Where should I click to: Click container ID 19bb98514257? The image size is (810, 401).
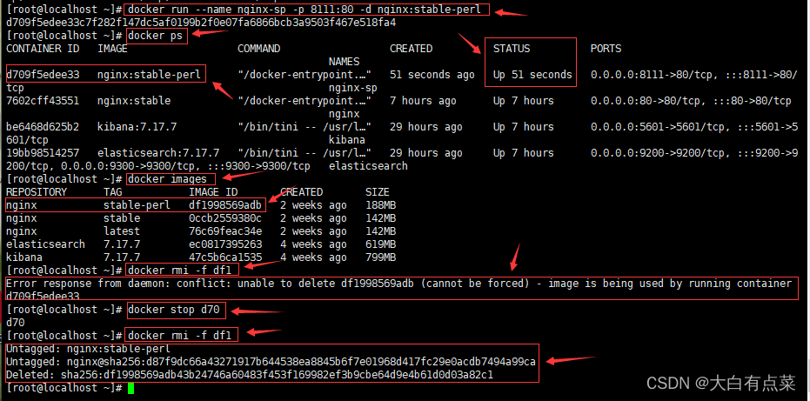click(x=43, y=153)
